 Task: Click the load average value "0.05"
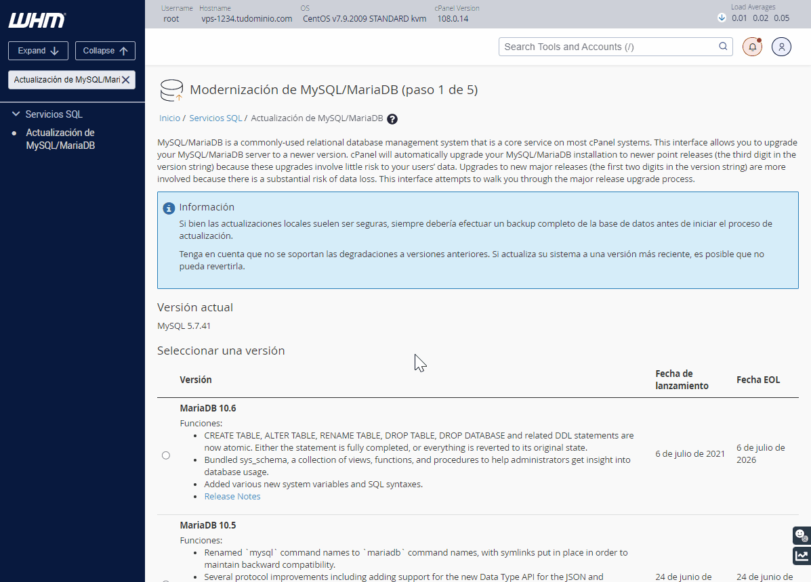pyautogui.click(x=781, y=18)
